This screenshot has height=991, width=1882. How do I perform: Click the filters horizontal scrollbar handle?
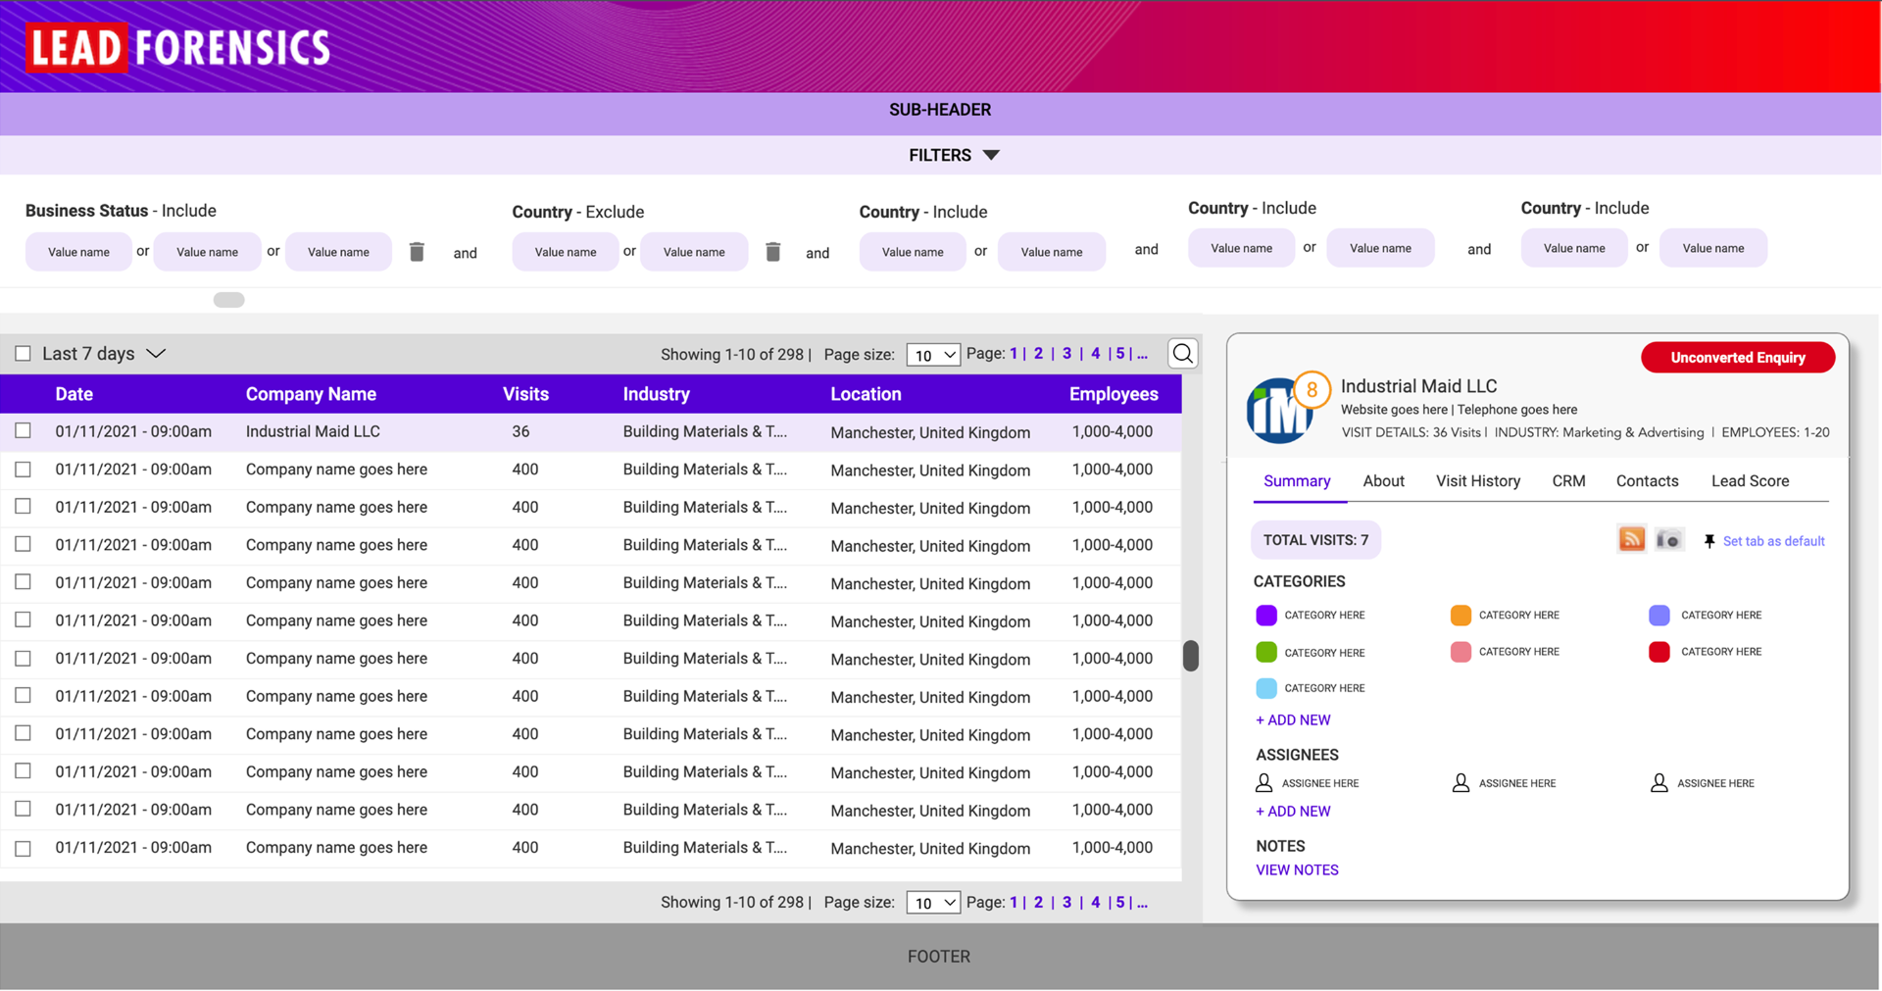[228, 300]
